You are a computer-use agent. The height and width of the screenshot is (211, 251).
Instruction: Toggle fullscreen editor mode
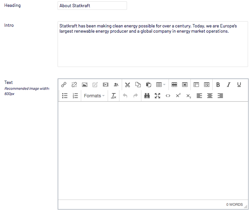click(x=157, y=96)
